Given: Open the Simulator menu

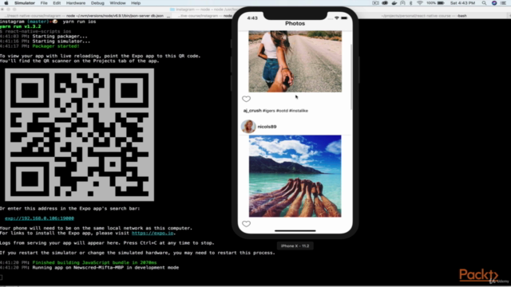Looking at the screenshot, I should point(25,3).
